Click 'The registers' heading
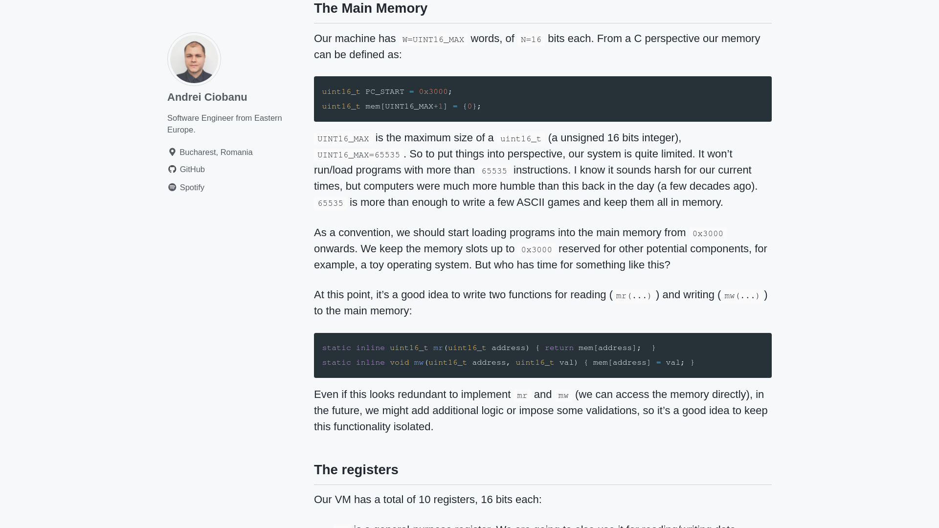Screen dimensions: 939x528 [356, 470]
